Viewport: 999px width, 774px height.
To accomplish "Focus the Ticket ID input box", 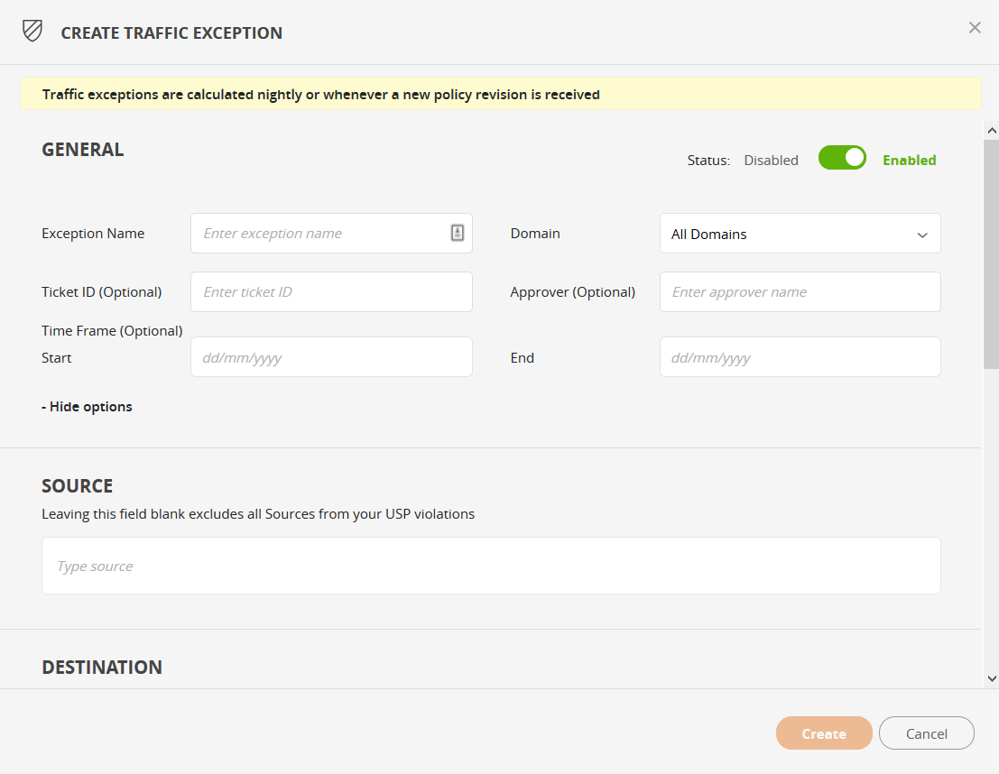I will point(331,292).
